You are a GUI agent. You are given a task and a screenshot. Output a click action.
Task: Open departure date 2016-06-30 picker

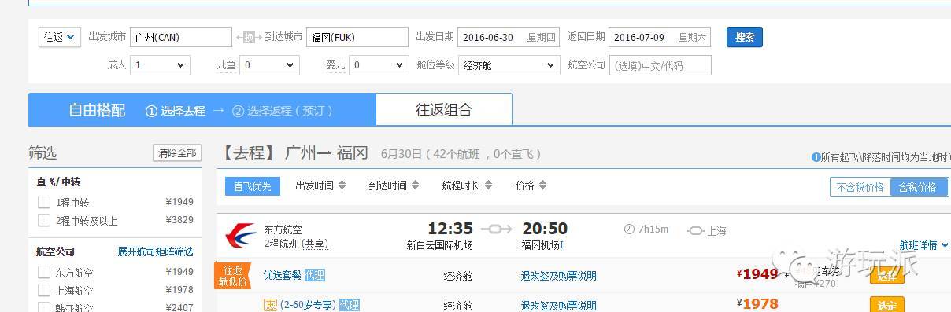click(509, 37)
